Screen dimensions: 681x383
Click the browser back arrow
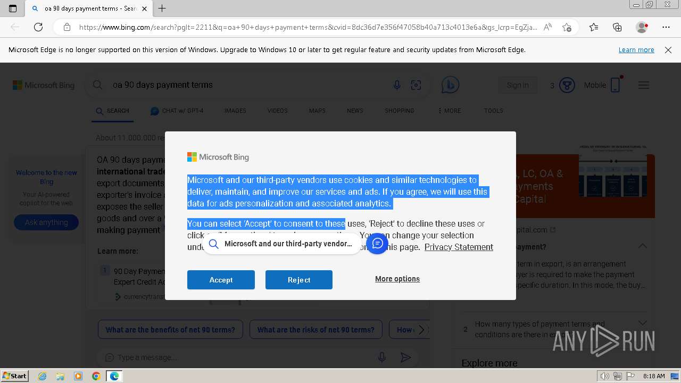point(15,27)
